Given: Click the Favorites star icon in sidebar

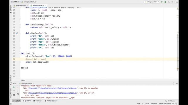Looking at the screenshot, I should (x=11, y=97).
